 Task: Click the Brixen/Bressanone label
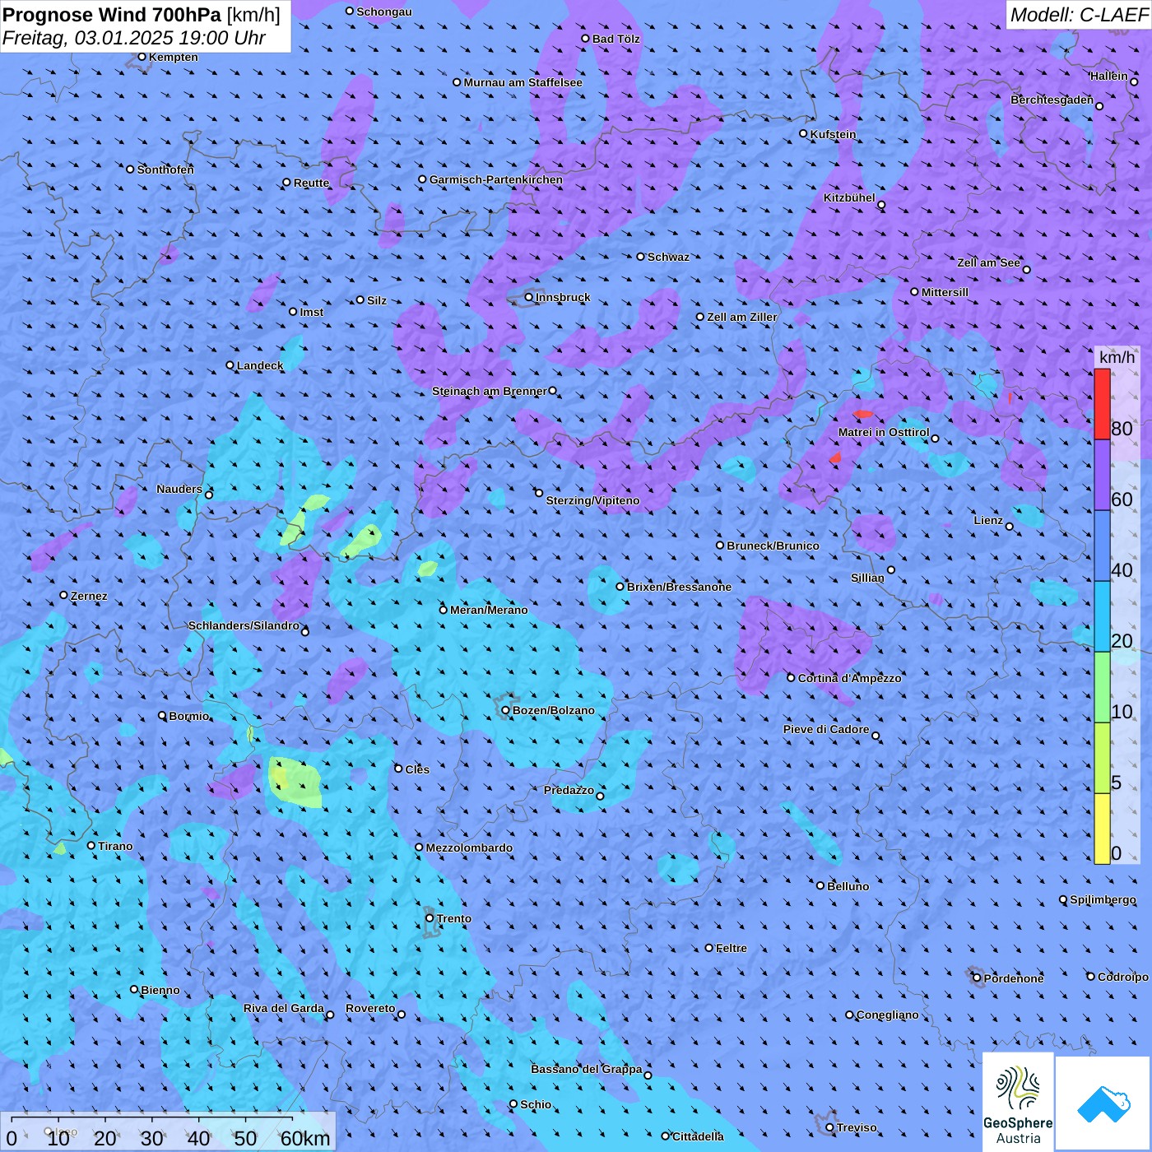click(x=679, y=587)
